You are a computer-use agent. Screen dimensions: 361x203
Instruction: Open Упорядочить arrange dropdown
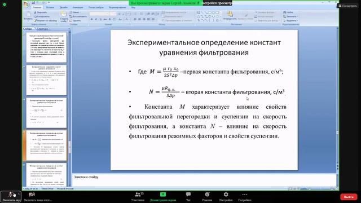click(230, 16)
